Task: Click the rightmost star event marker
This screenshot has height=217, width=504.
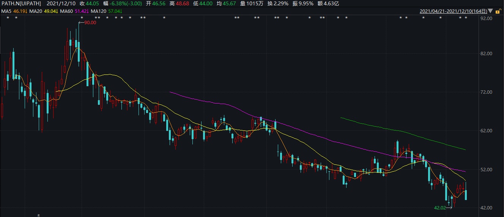Action: pos(466,18)
